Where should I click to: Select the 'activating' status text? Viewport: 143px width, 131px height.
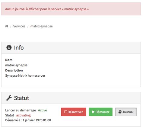click(x=23, y=115)
